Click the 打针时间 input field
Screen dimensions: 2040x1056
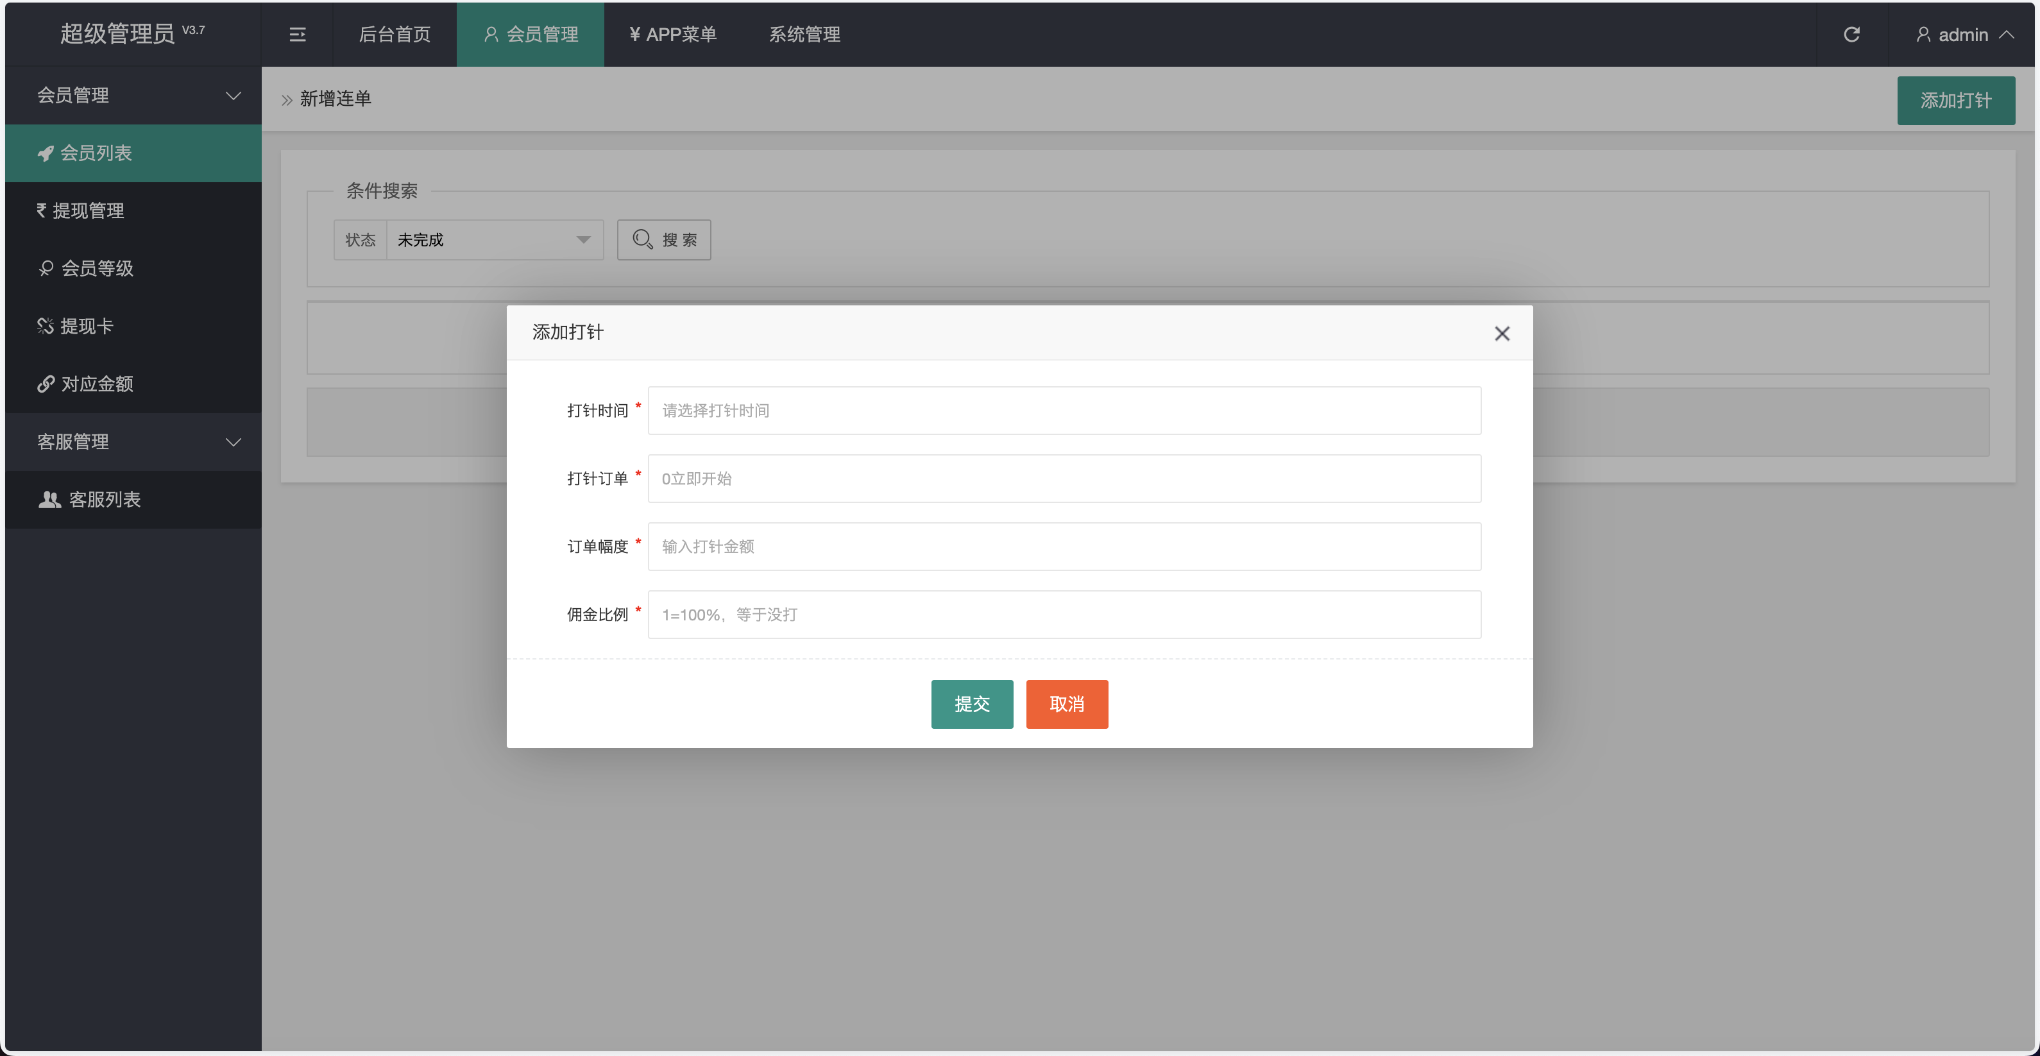pyautogui.click(x=1064, y=409)
